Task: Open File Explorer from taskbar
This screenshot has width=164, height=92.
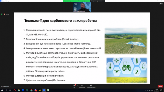Action: (x=19, y=90)
